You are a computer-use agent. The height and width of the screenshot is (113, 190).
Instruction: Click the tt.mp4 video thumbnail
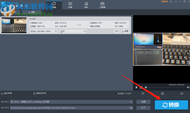pyautogui.click(x=14, y=25)
